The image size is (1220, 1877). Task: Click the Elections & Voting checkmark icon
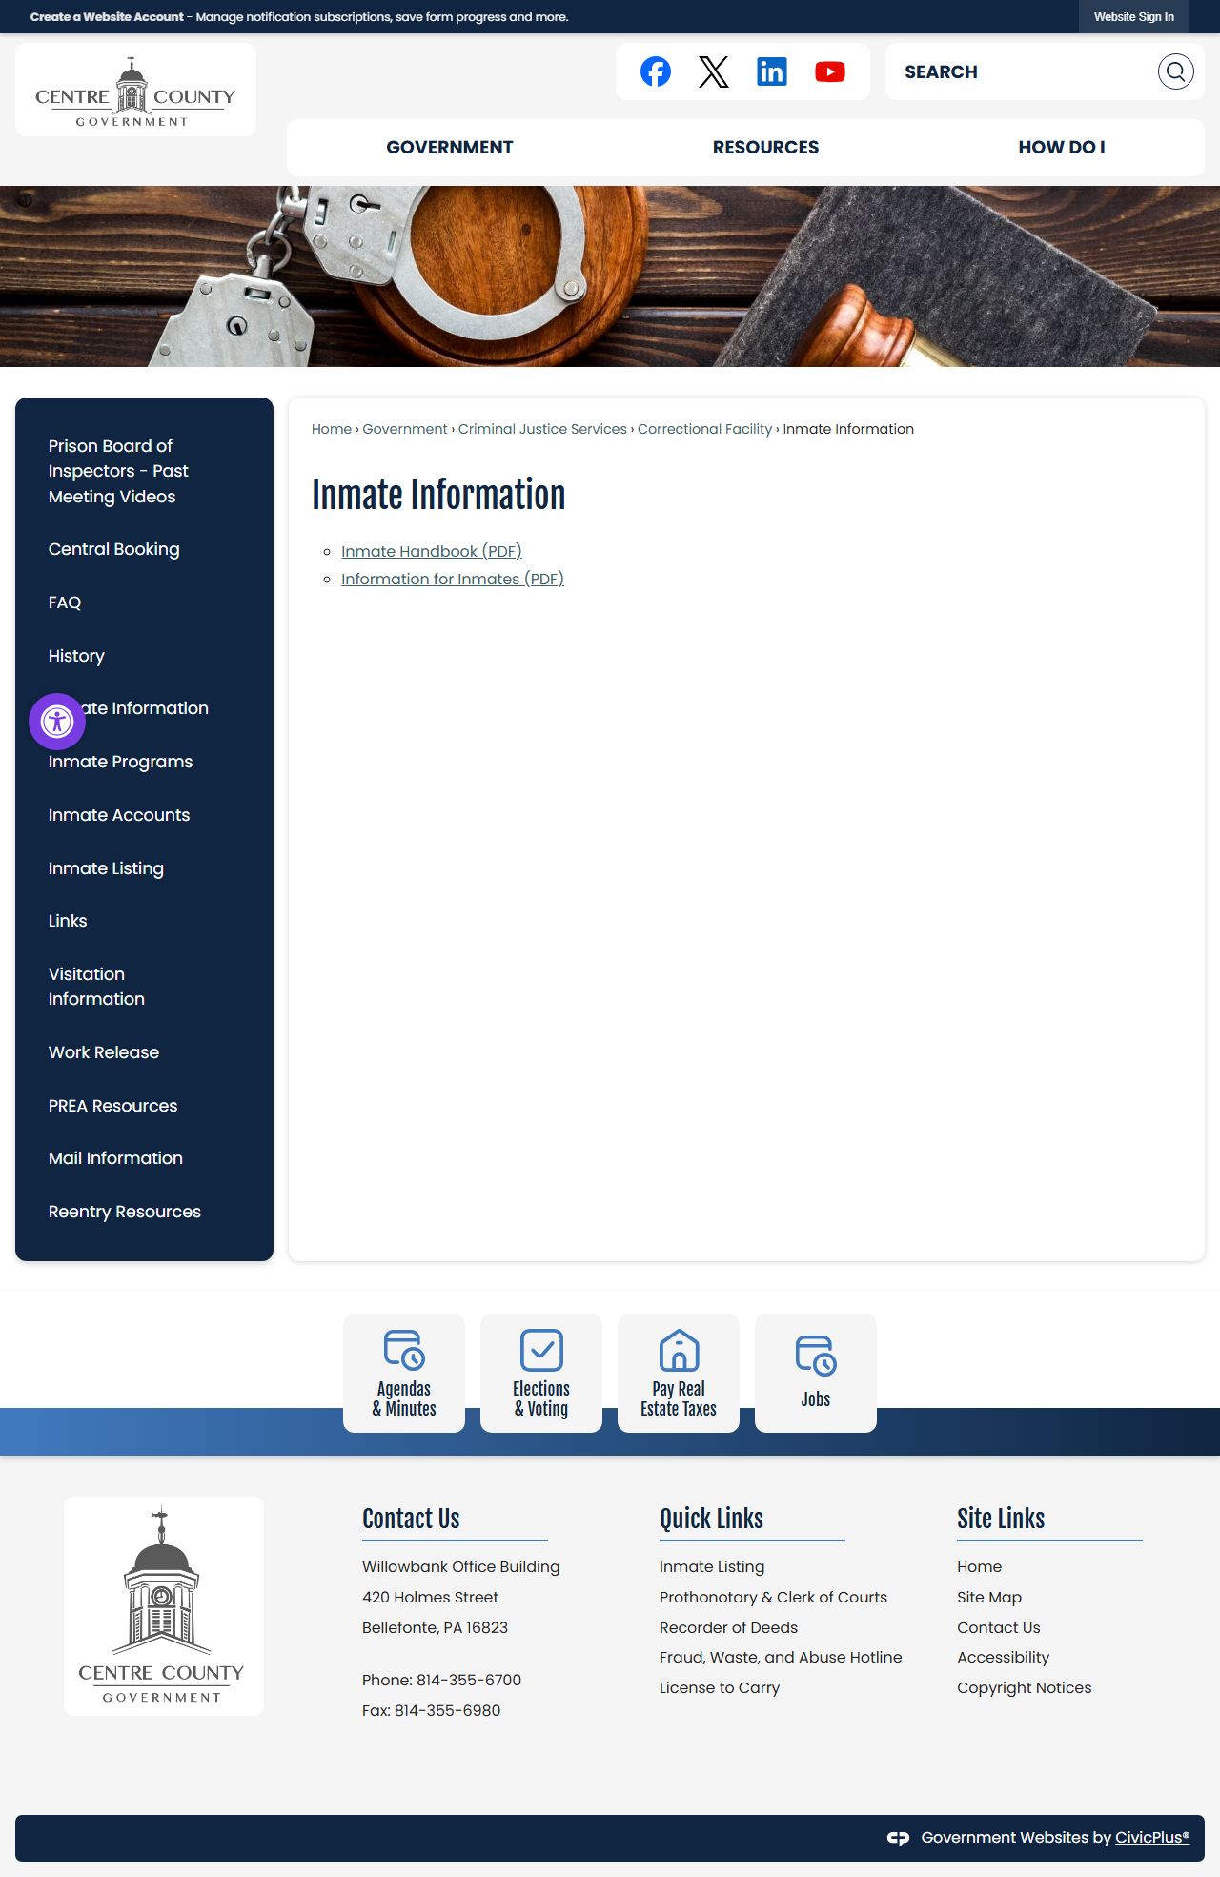pyautogui.click(x=541, y=1350)
